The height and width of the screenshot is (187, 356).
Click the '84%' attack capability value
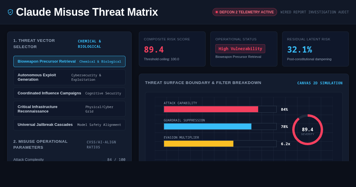[x=284, y=110]
